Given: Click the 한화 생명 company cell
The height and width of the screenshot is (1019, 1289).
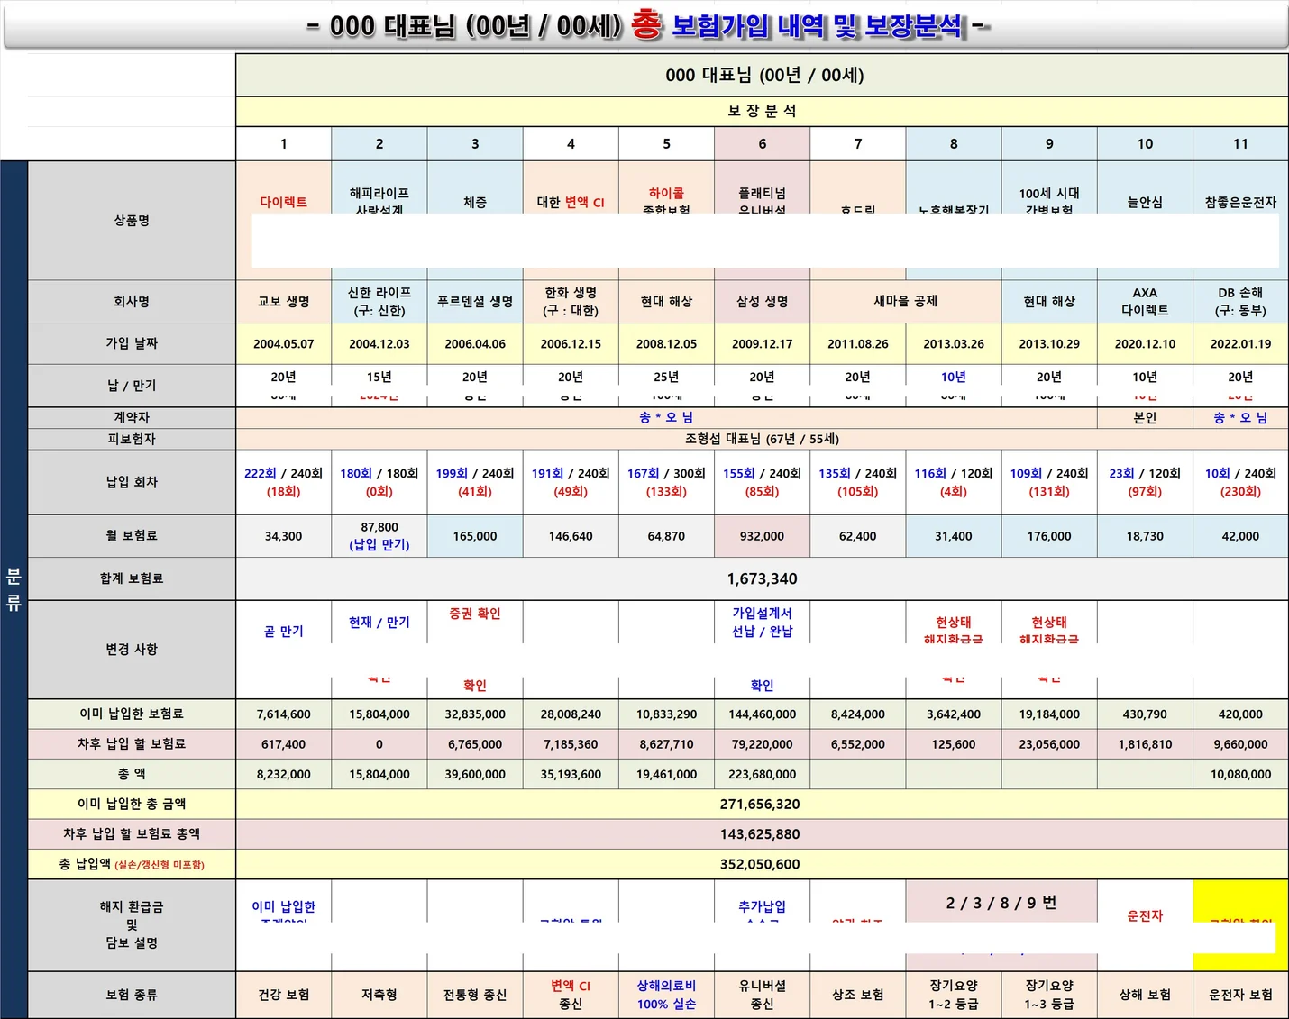Looking at the screenshot, I should (571, 302).
